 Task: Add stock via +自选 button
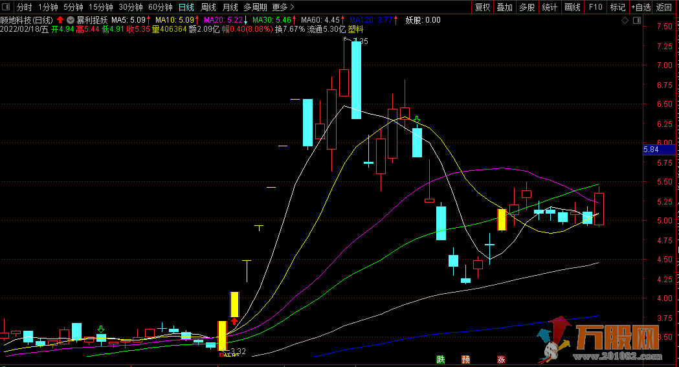pos(640,7)
